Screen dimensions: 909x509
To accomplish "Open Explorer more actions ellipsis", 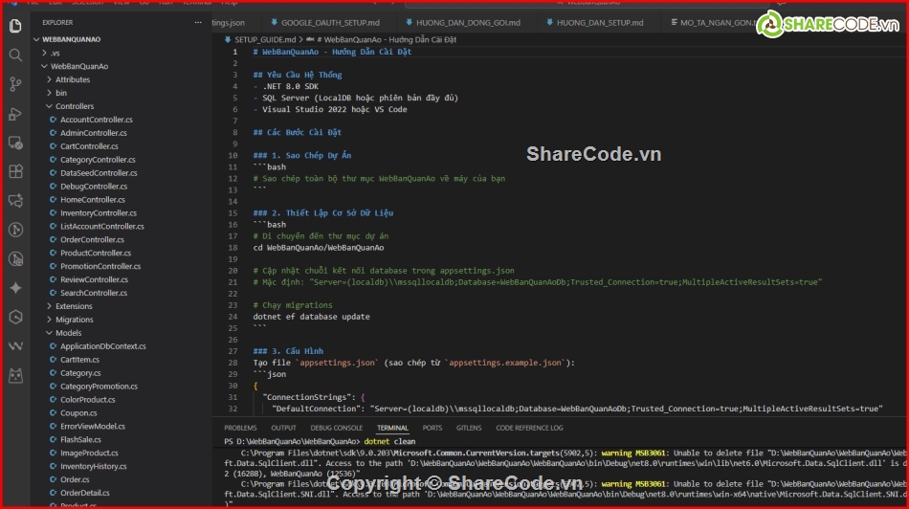I will click(x=198, y=23).
